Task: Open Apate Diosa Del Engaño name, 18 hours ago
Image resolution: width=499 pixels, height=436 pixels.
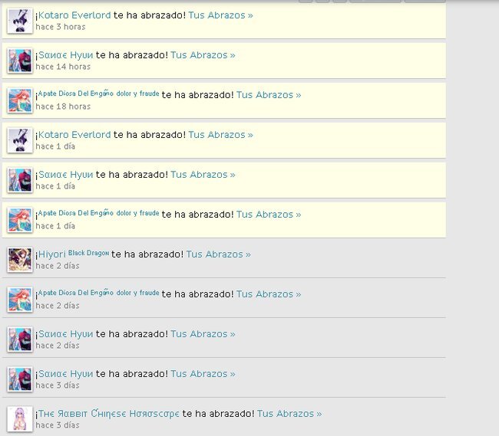Action: click(x=99, y=93)
